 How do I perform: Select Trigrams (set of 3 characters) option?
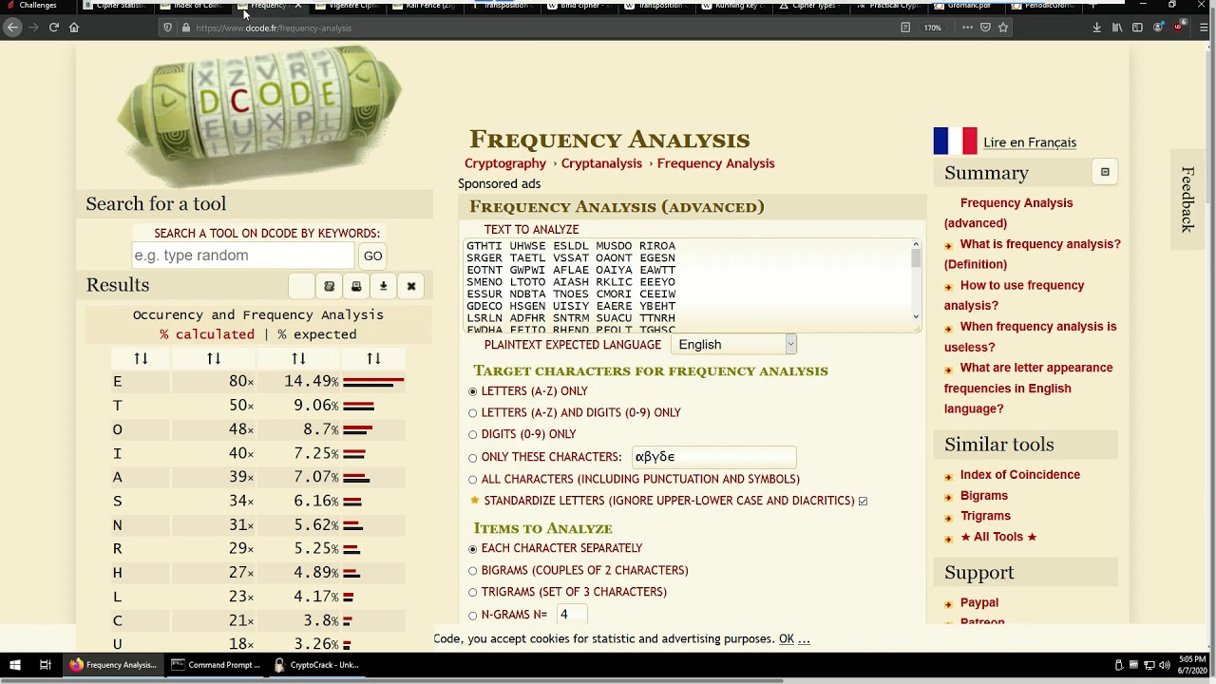tap(472, 593)
